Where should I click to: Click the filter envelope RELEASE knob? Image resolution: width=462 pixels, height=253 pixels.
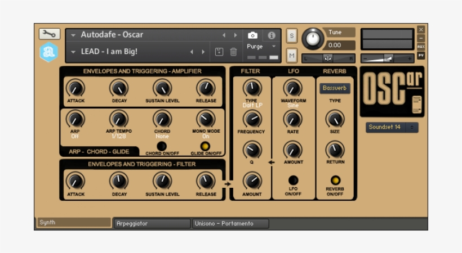(x=206, y=181)
